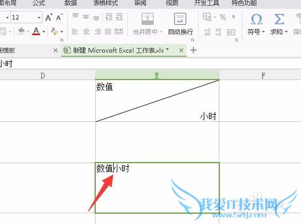Align text right horizontally
The image size is (301, 224).
click(98, 31)
